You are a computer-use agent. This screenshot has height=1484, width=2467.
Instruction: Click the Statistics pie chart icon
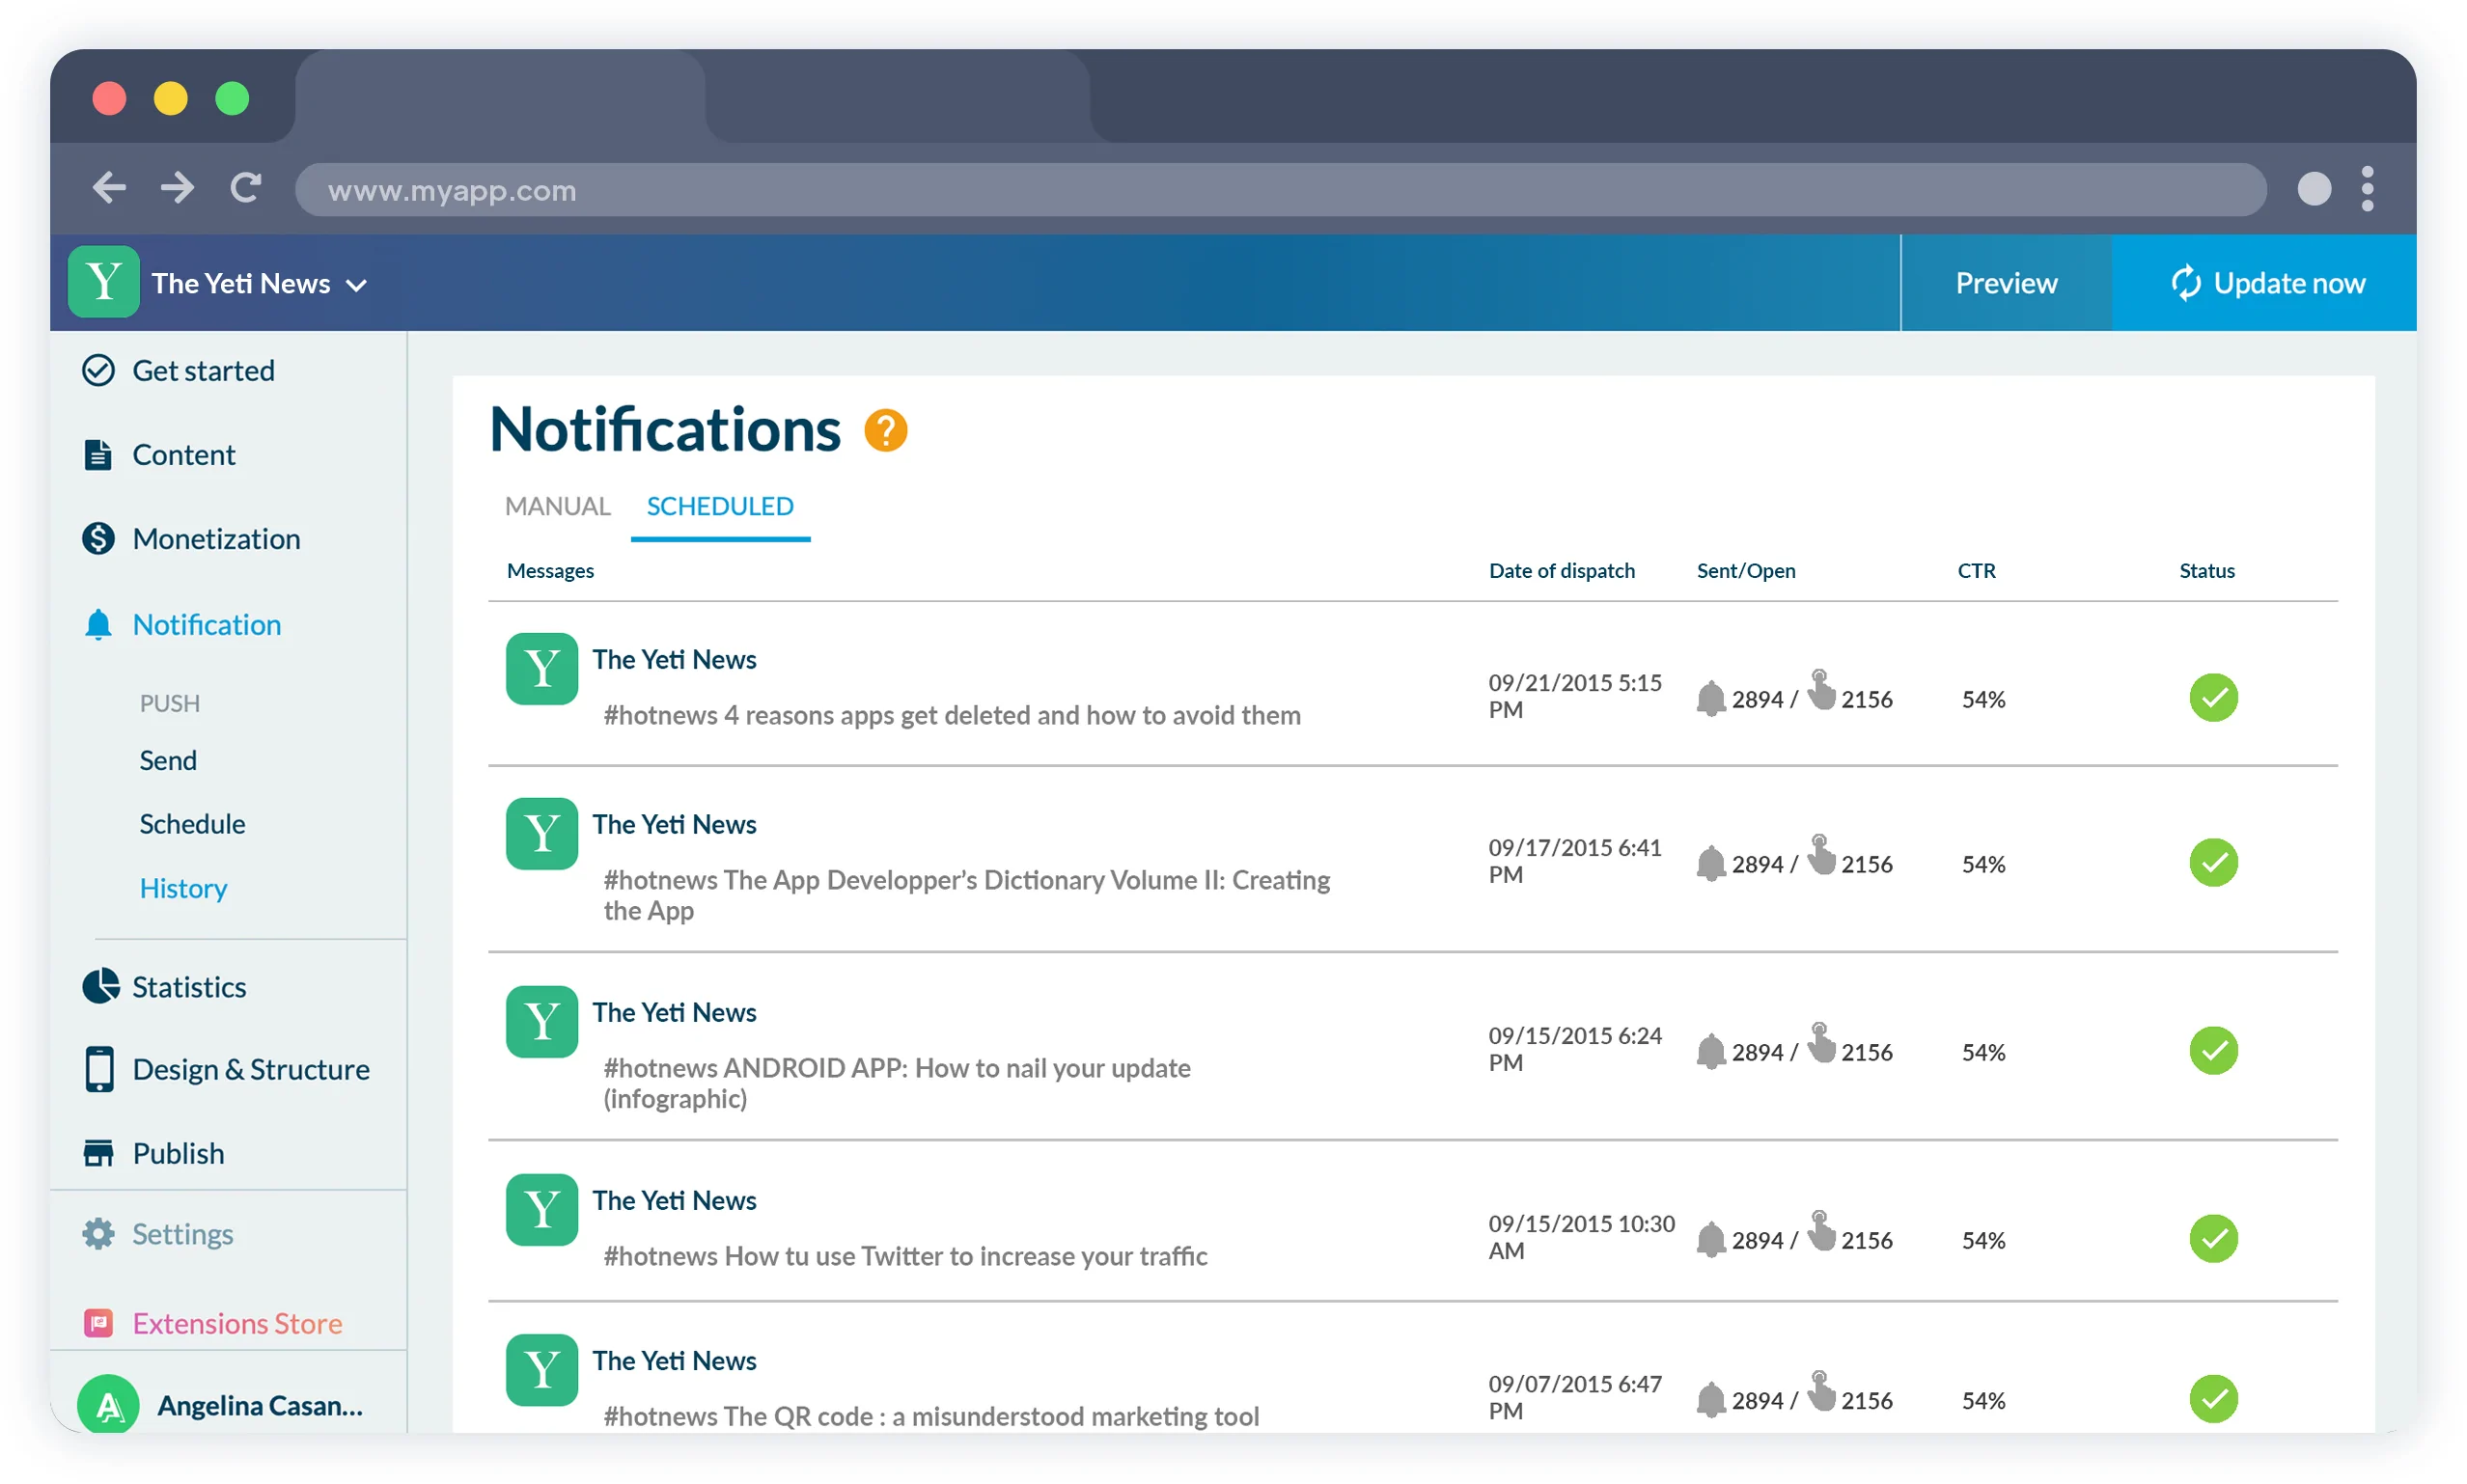coord(100,986)
